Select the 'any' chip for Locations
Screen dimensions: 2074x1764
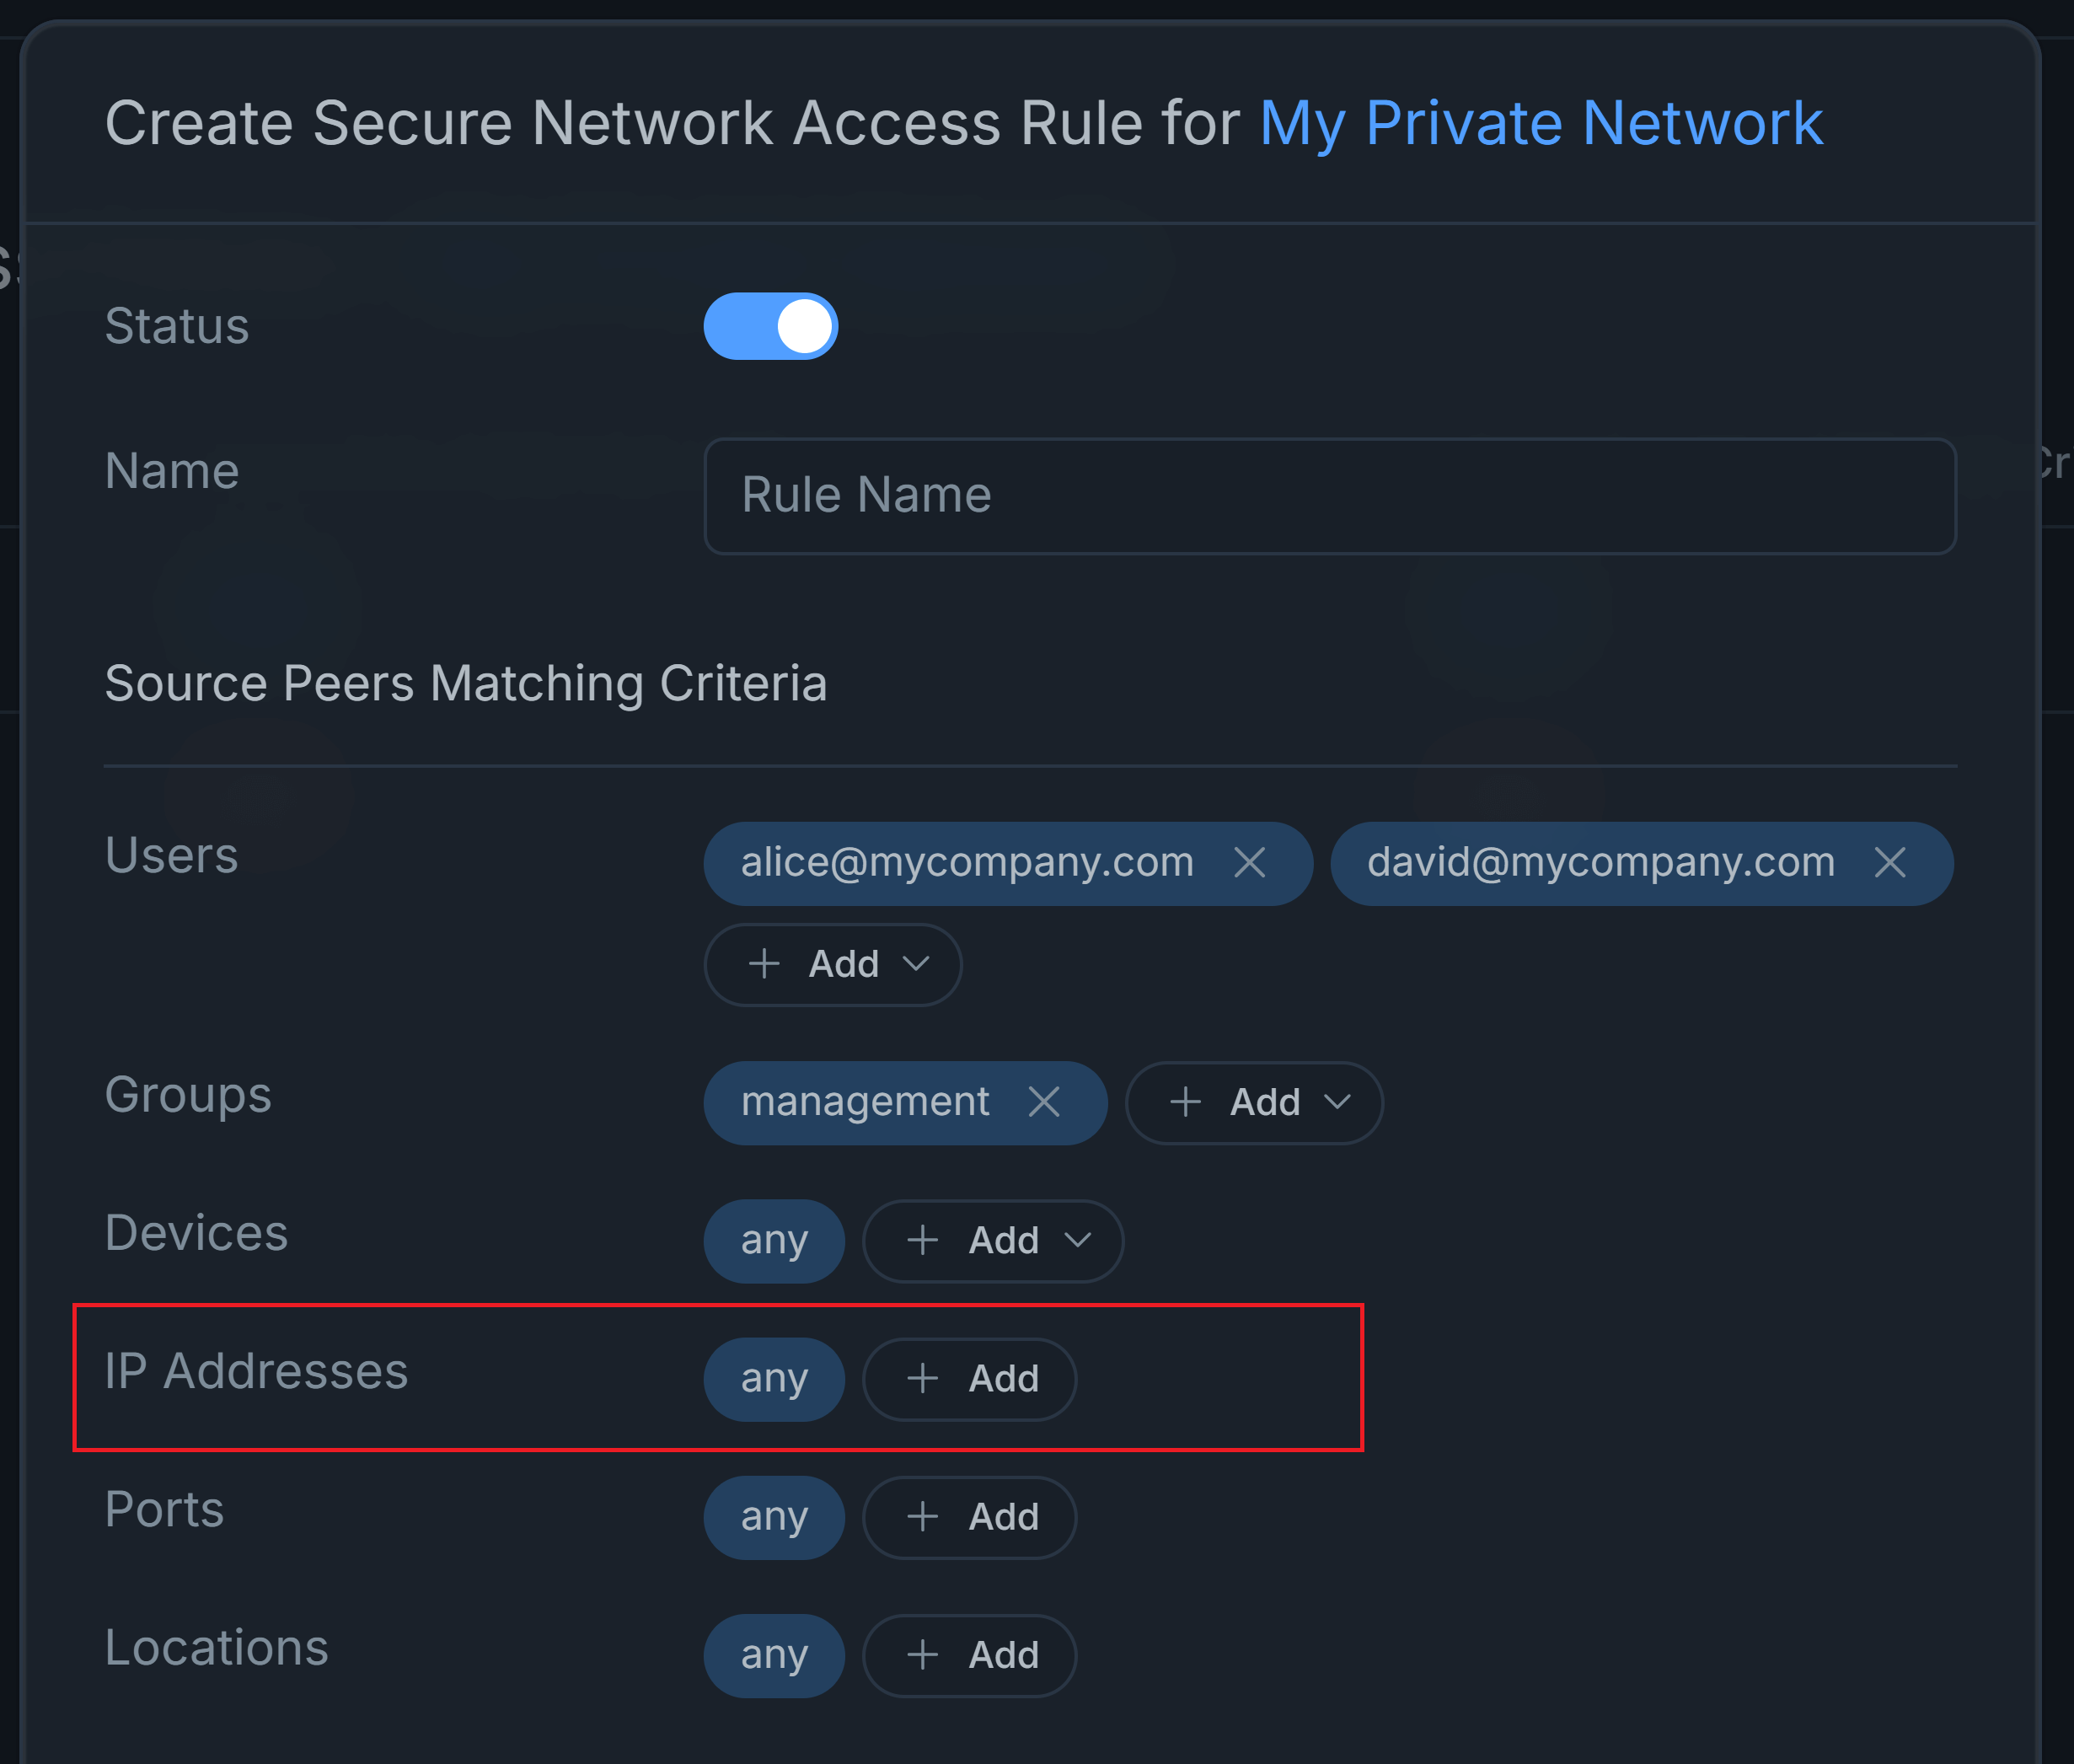[773, 1655]
